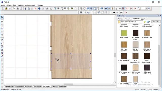Image resolution: width=162 pixels, height=91 pixels.
Task: Select the 8996 Океан green material swatch
Action: point(124,33)
